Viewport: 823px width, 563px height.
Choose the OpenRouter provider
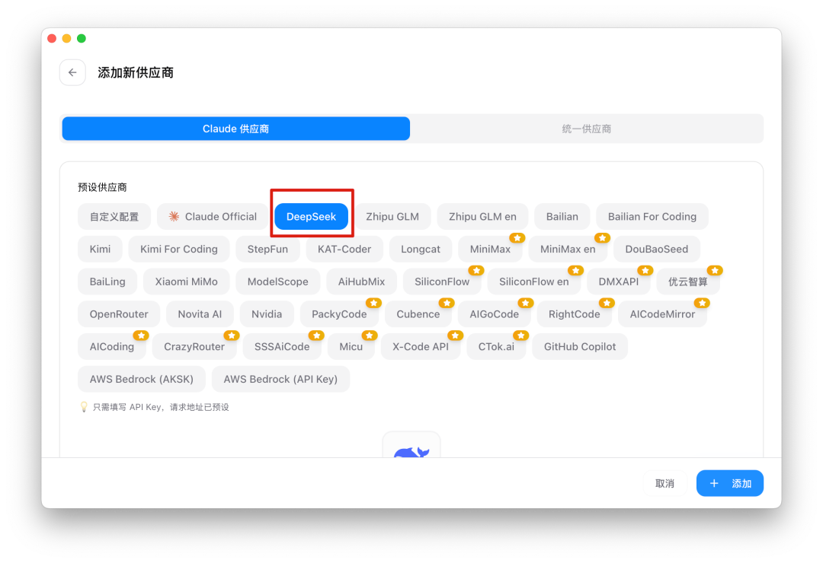tap(119, 314)
